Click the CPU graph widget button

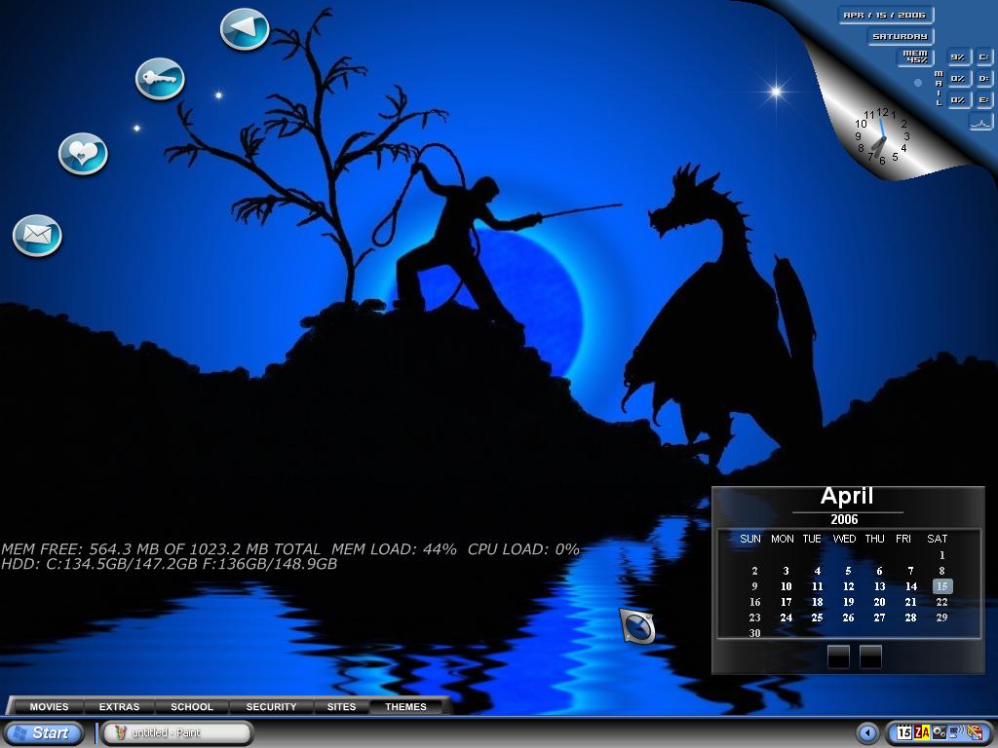pos(980,121)
